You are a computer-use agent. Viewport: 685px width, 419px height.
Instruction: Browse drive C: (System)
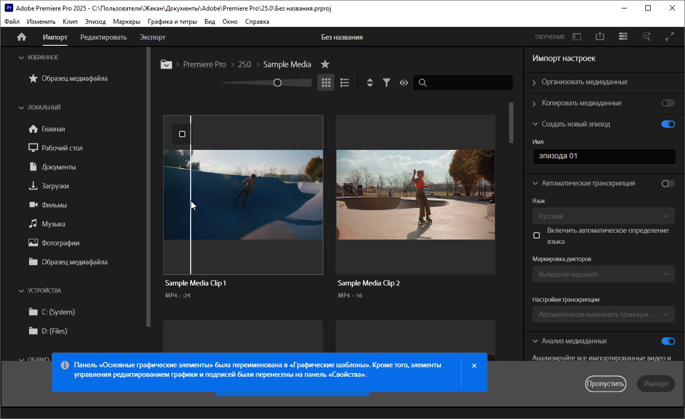[x=58, y=312]
